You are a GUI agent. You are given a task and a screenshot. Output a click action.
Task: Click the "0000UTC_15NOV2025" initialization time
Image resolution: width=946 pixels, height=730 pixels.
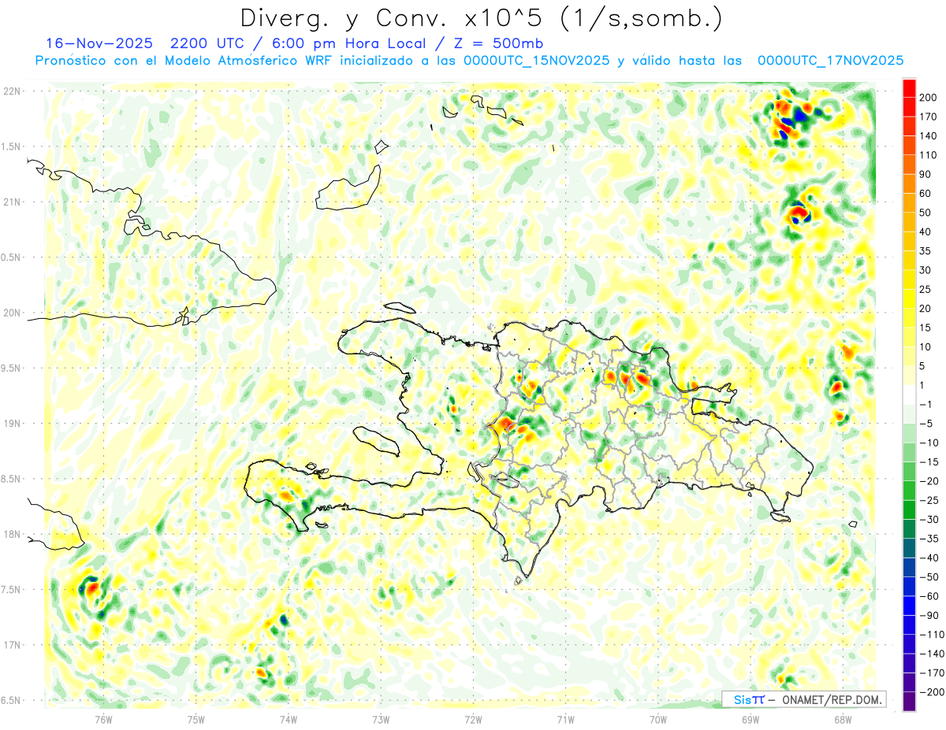point(536,60)
